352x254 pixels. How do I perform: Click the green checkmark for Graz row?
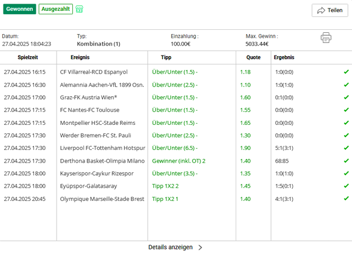[346, 97]
